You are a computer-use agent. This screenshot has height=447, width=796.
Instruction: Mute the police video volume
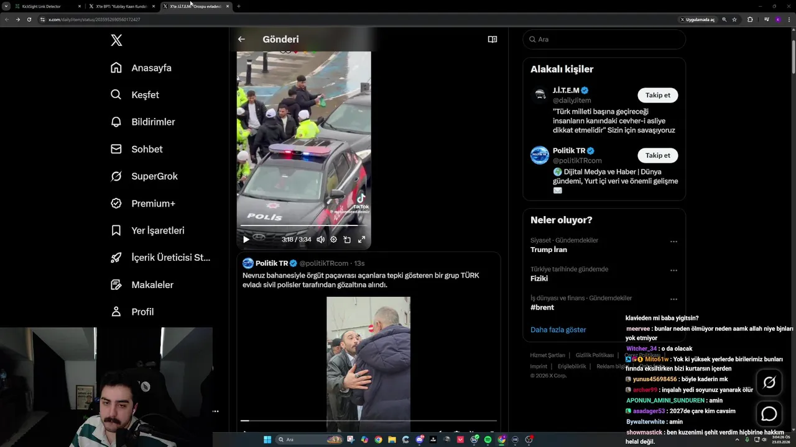click(x=320, y=239)
